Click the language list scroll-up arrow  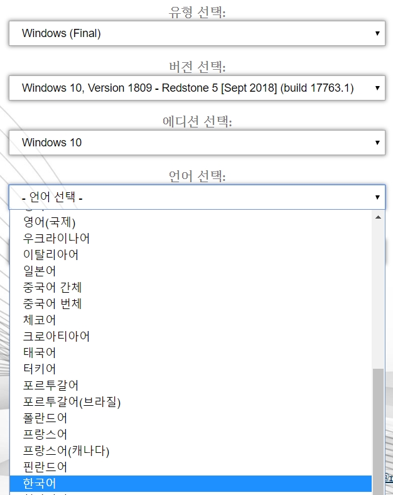point(378,217)
